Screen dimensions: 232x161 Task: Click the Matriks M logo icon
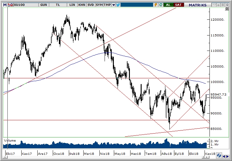[x=5, y=5]
